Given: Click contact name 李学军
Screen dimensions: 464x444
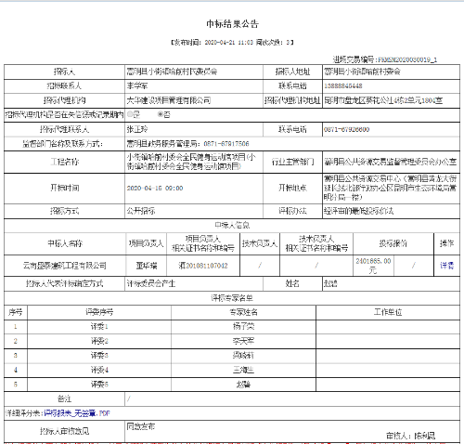Looking at the screenshot, I should tap(137, 85).
